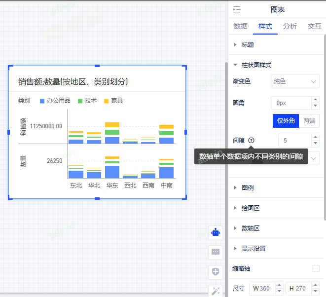Increase the width W stepper value
This screenshot has width=326, height=297.
click(x=280, y=285)
